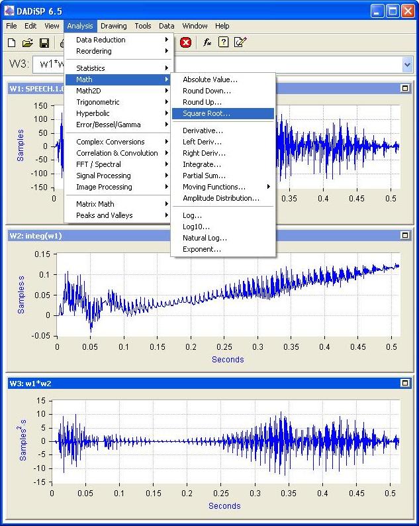This screenshot has width=419, height=526.
Task: Maximize window W2 using its box icon
Action: tap(405, 235)
